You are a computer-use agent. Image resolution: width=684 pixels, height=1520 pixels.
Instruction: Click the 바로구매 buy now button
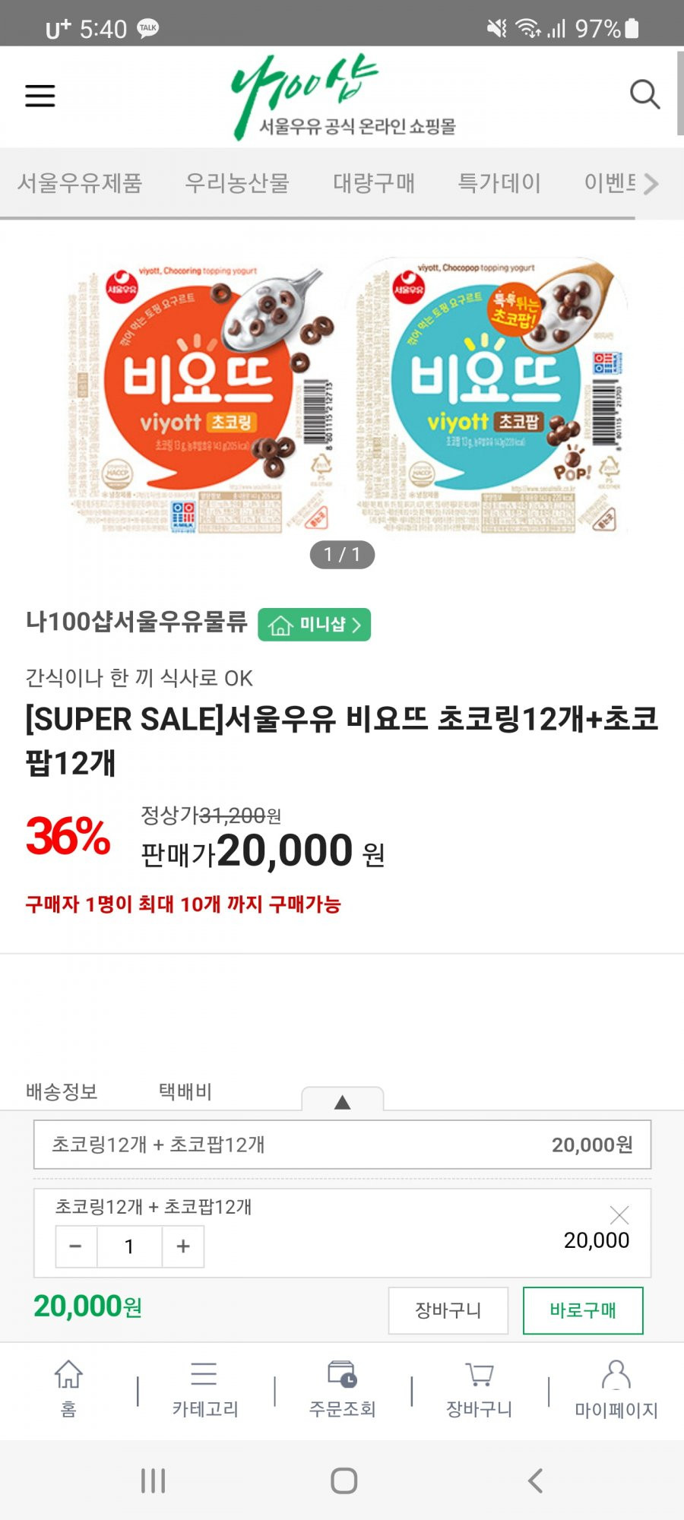583,1310
